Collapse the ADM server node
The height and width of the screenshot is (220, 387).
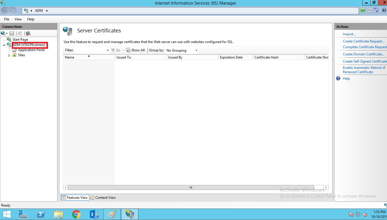[4, 45]
